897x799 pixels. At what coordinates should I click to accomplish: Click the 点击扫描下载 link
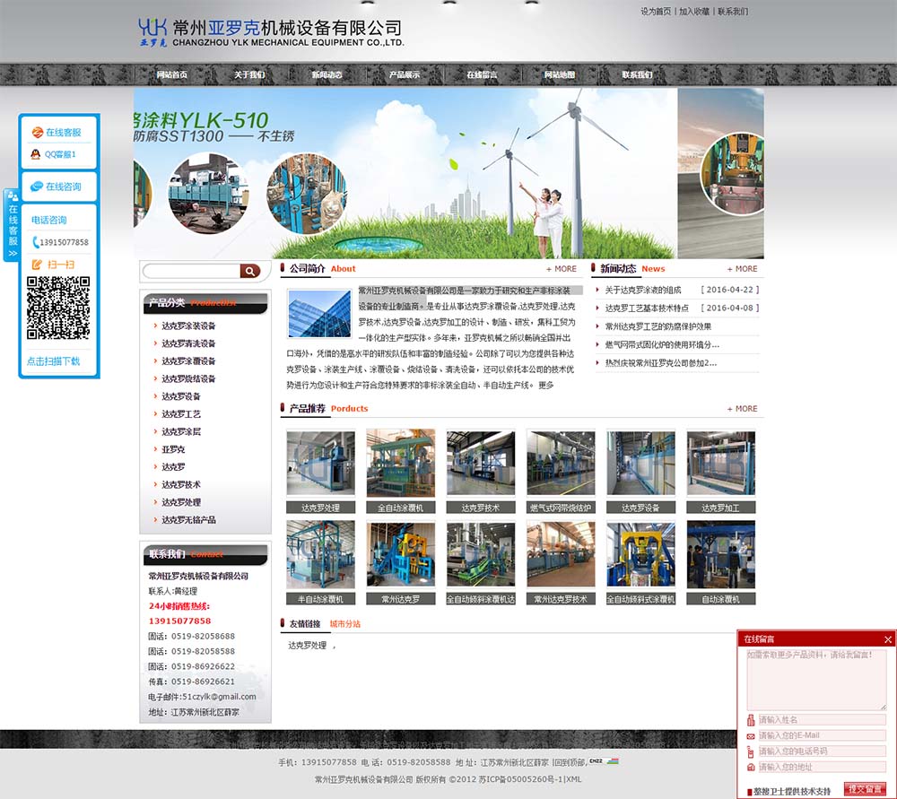tap(53, 361)
